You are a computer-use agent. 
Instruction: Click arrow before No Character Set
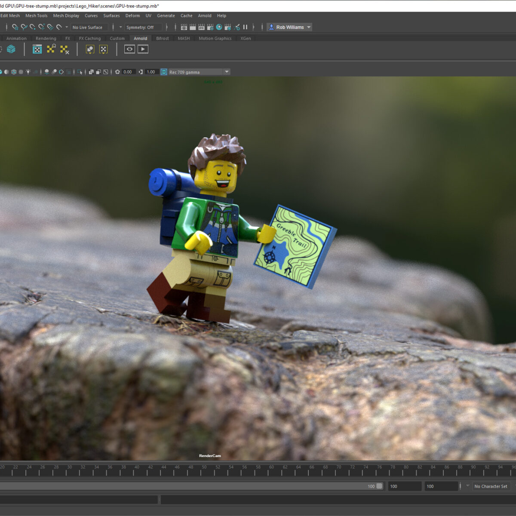click(467, 486)
